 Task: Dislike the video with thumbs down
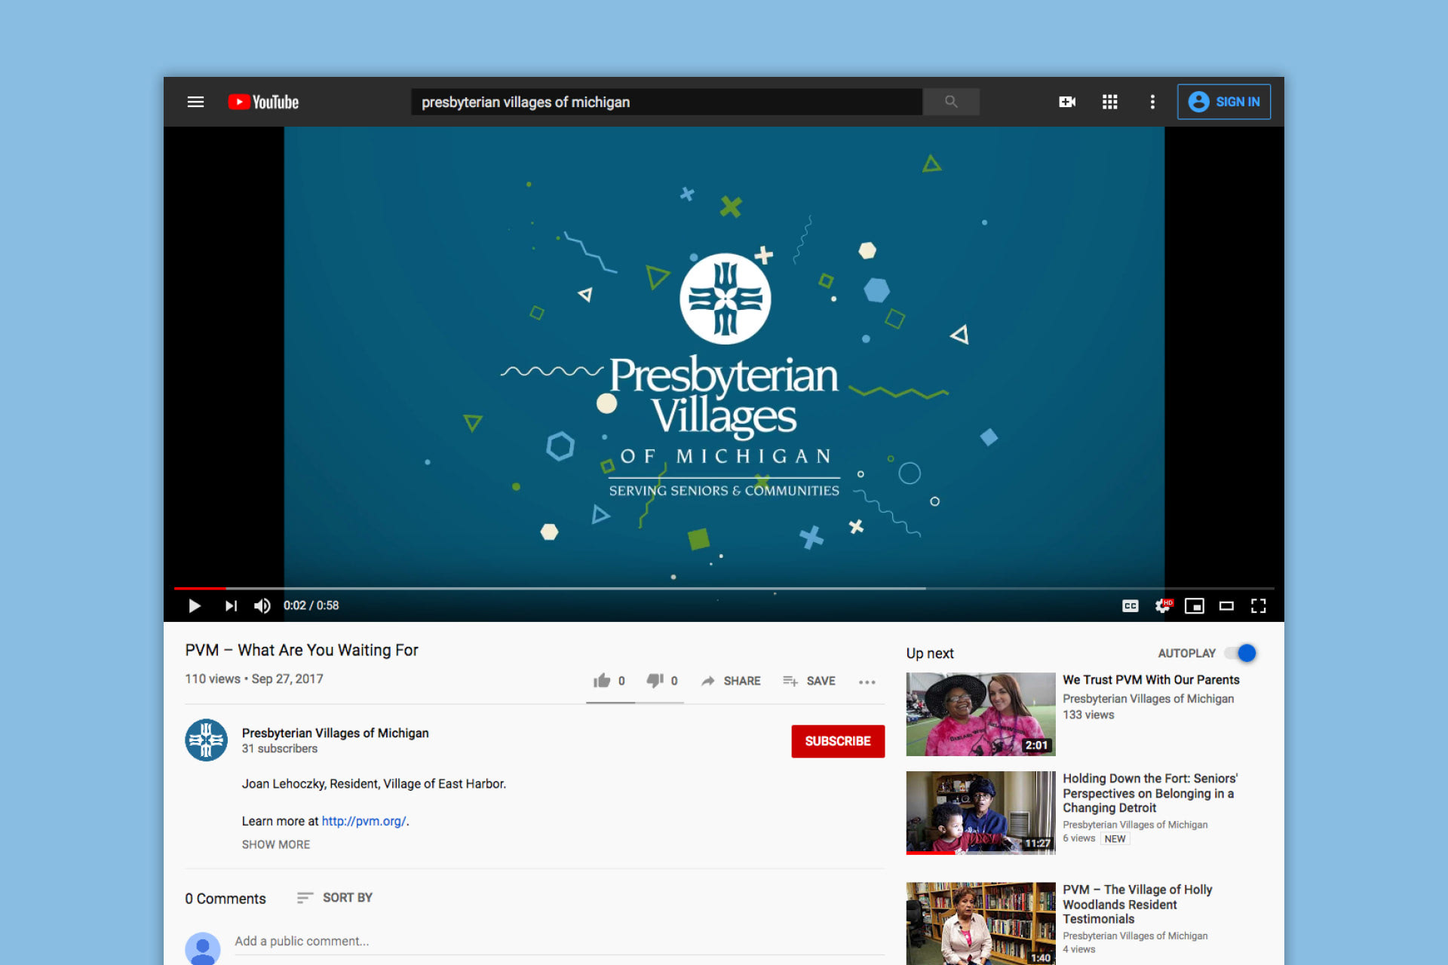[655, 681]
